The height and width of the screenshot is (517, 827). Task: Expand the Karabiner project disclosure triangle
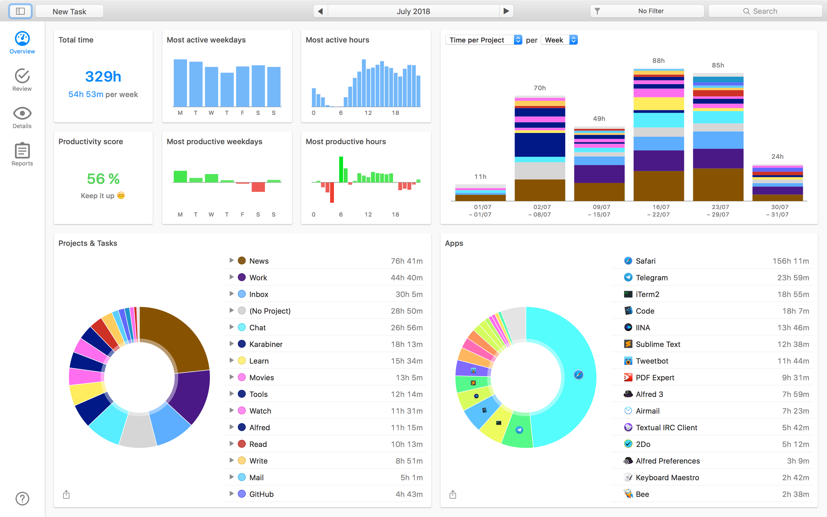(231, 344)
